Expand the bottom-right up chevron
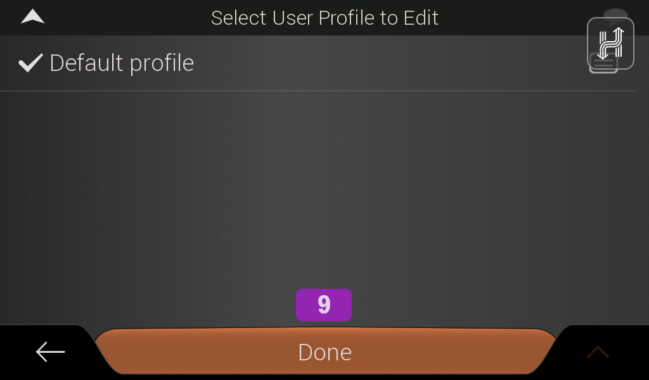 pyautogui.click(x=598, y=352)
